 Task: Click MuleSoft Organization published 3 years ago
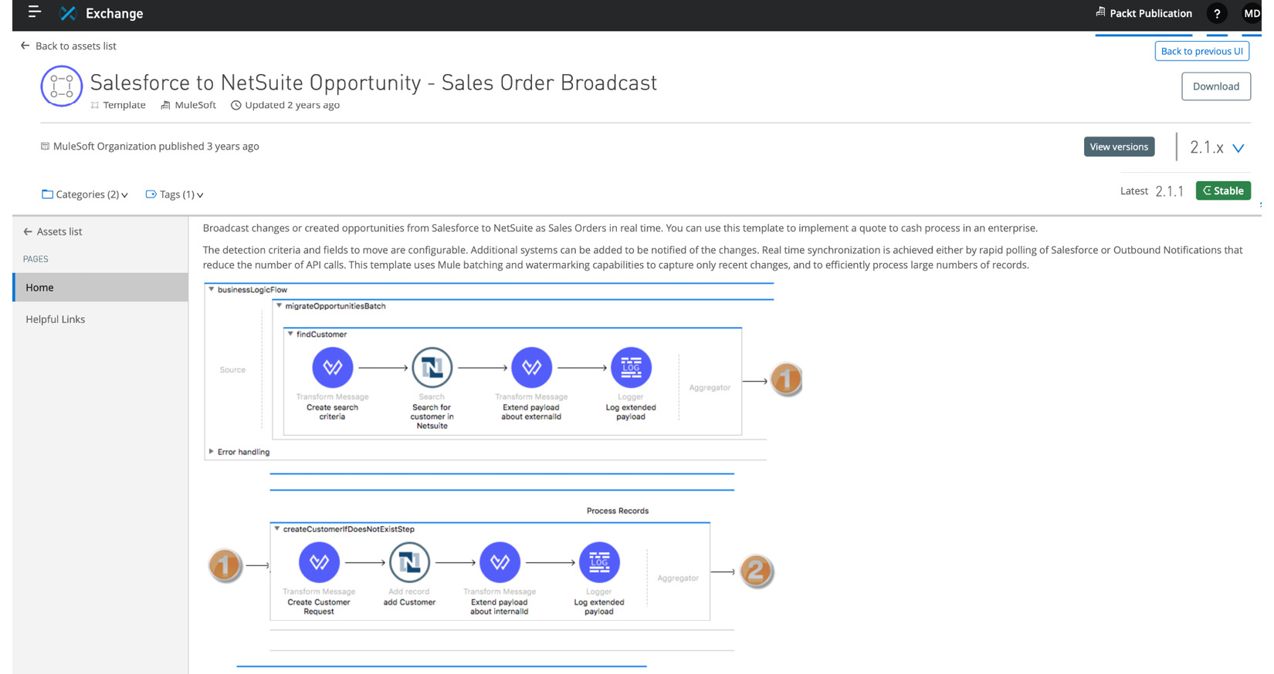[x=156, y=146]
